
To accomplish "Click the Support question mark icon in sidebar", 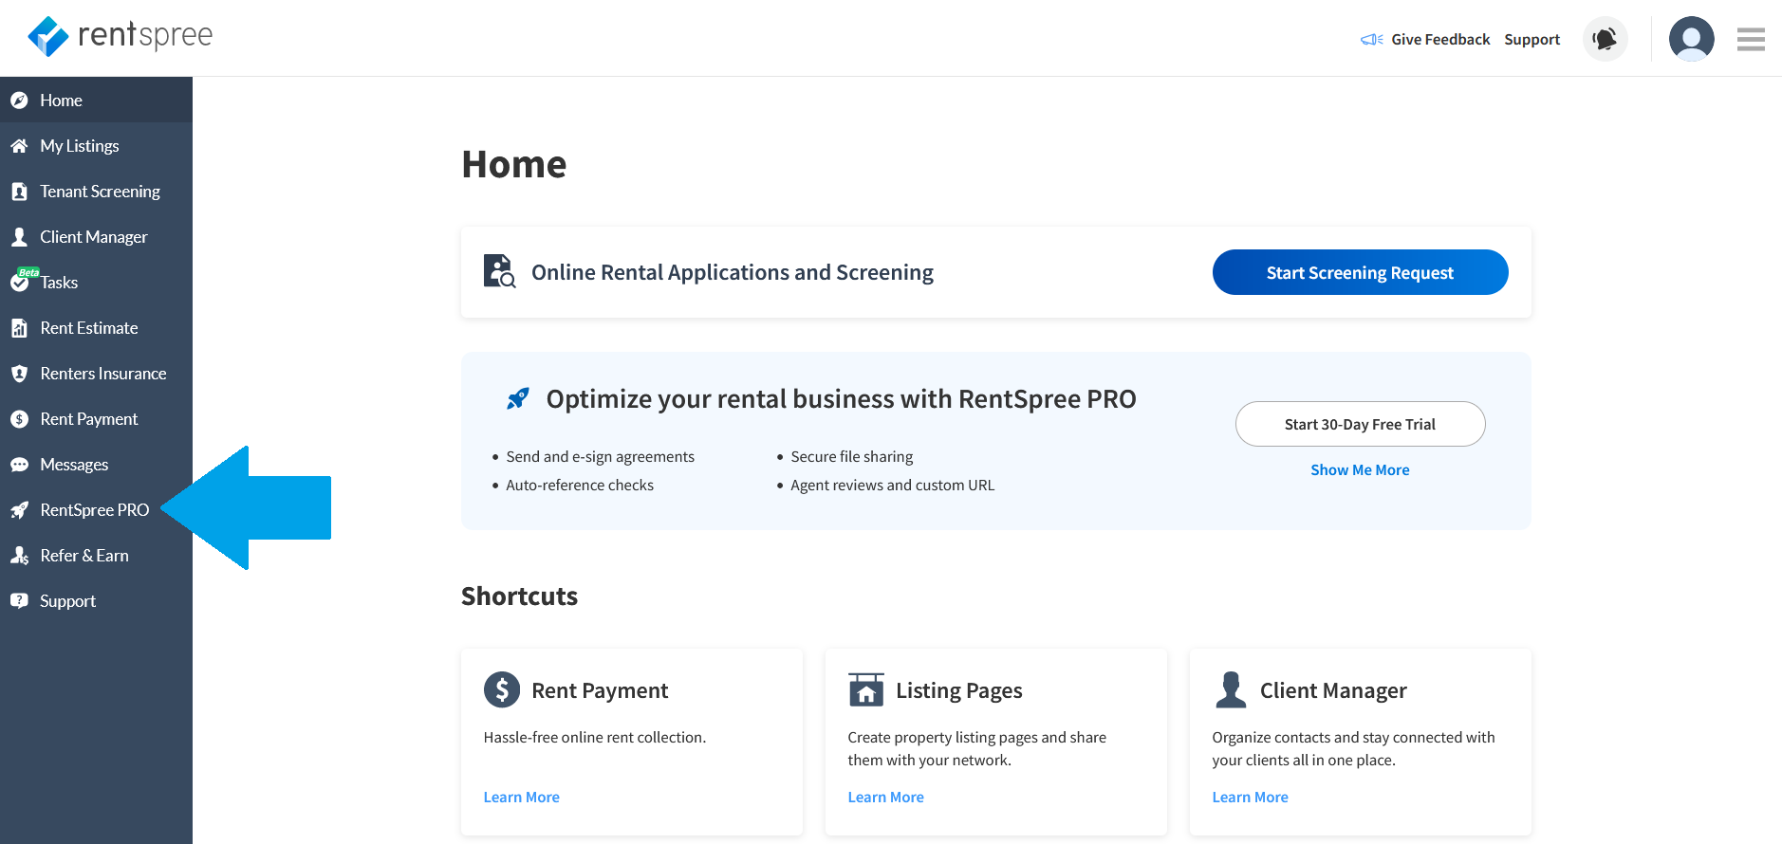I will (19, 601).
